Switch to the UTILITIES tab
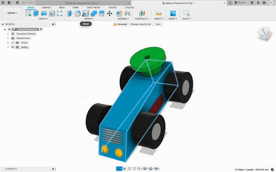This screenshot has width=276, height=172. (129, 7)
